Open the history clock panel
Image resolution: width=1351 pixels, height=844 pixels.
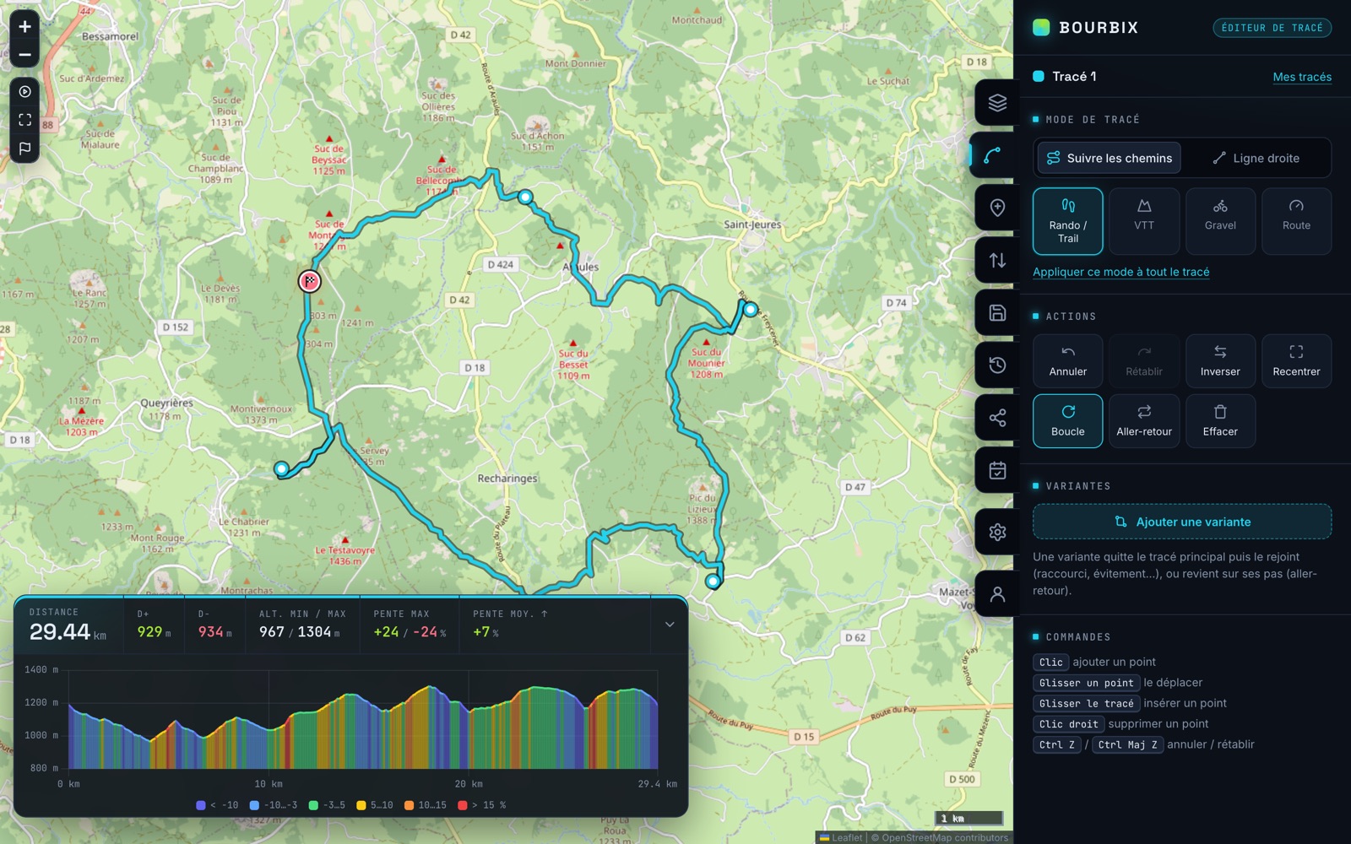[997, 365]
